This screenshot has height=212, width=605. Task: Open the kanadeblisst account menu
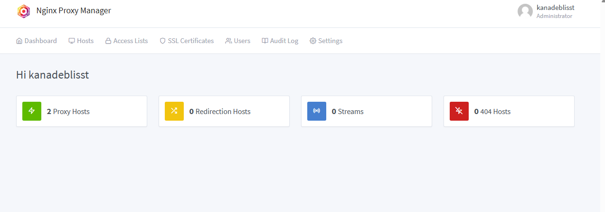[x=546, y=11]
